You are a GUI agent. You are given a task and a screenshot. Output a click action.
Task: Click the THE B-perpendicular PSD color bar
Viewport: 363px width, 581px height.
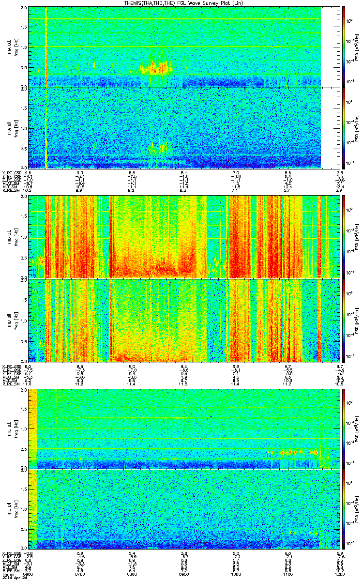344,428
